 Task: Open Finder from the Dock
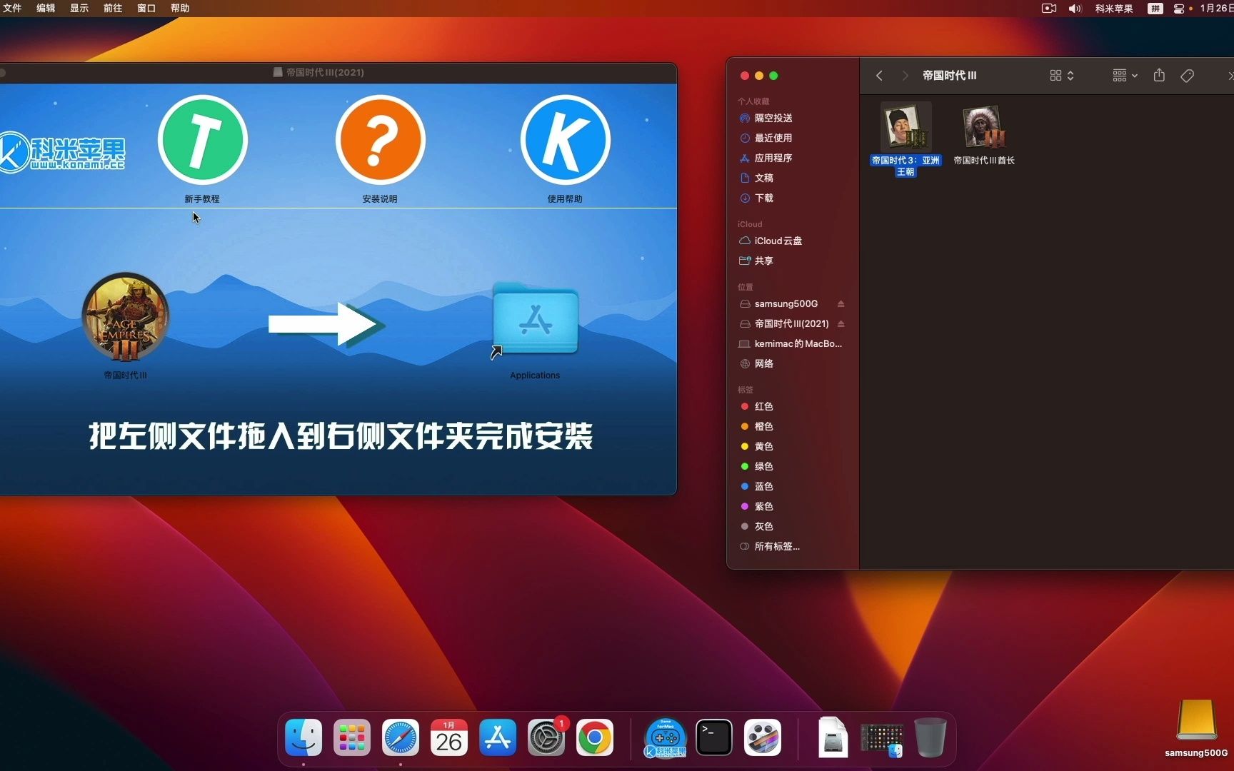(x=304, y=737)
